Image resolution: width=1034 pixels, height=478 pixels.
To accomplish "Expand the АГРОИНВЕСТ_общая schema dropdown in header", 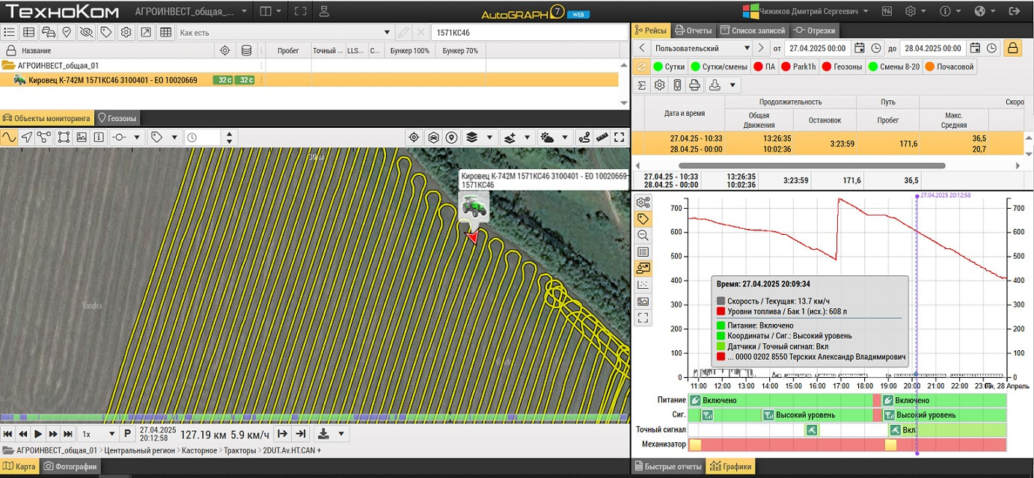I will [190, 11].
